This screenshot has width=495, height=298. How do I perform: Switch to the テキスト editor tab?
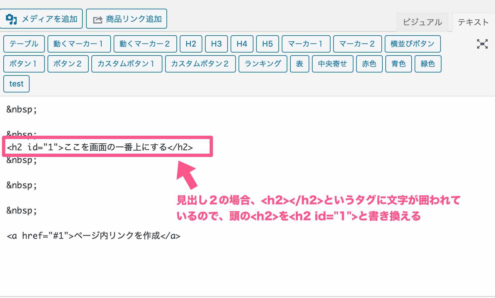tap(473, 22)
